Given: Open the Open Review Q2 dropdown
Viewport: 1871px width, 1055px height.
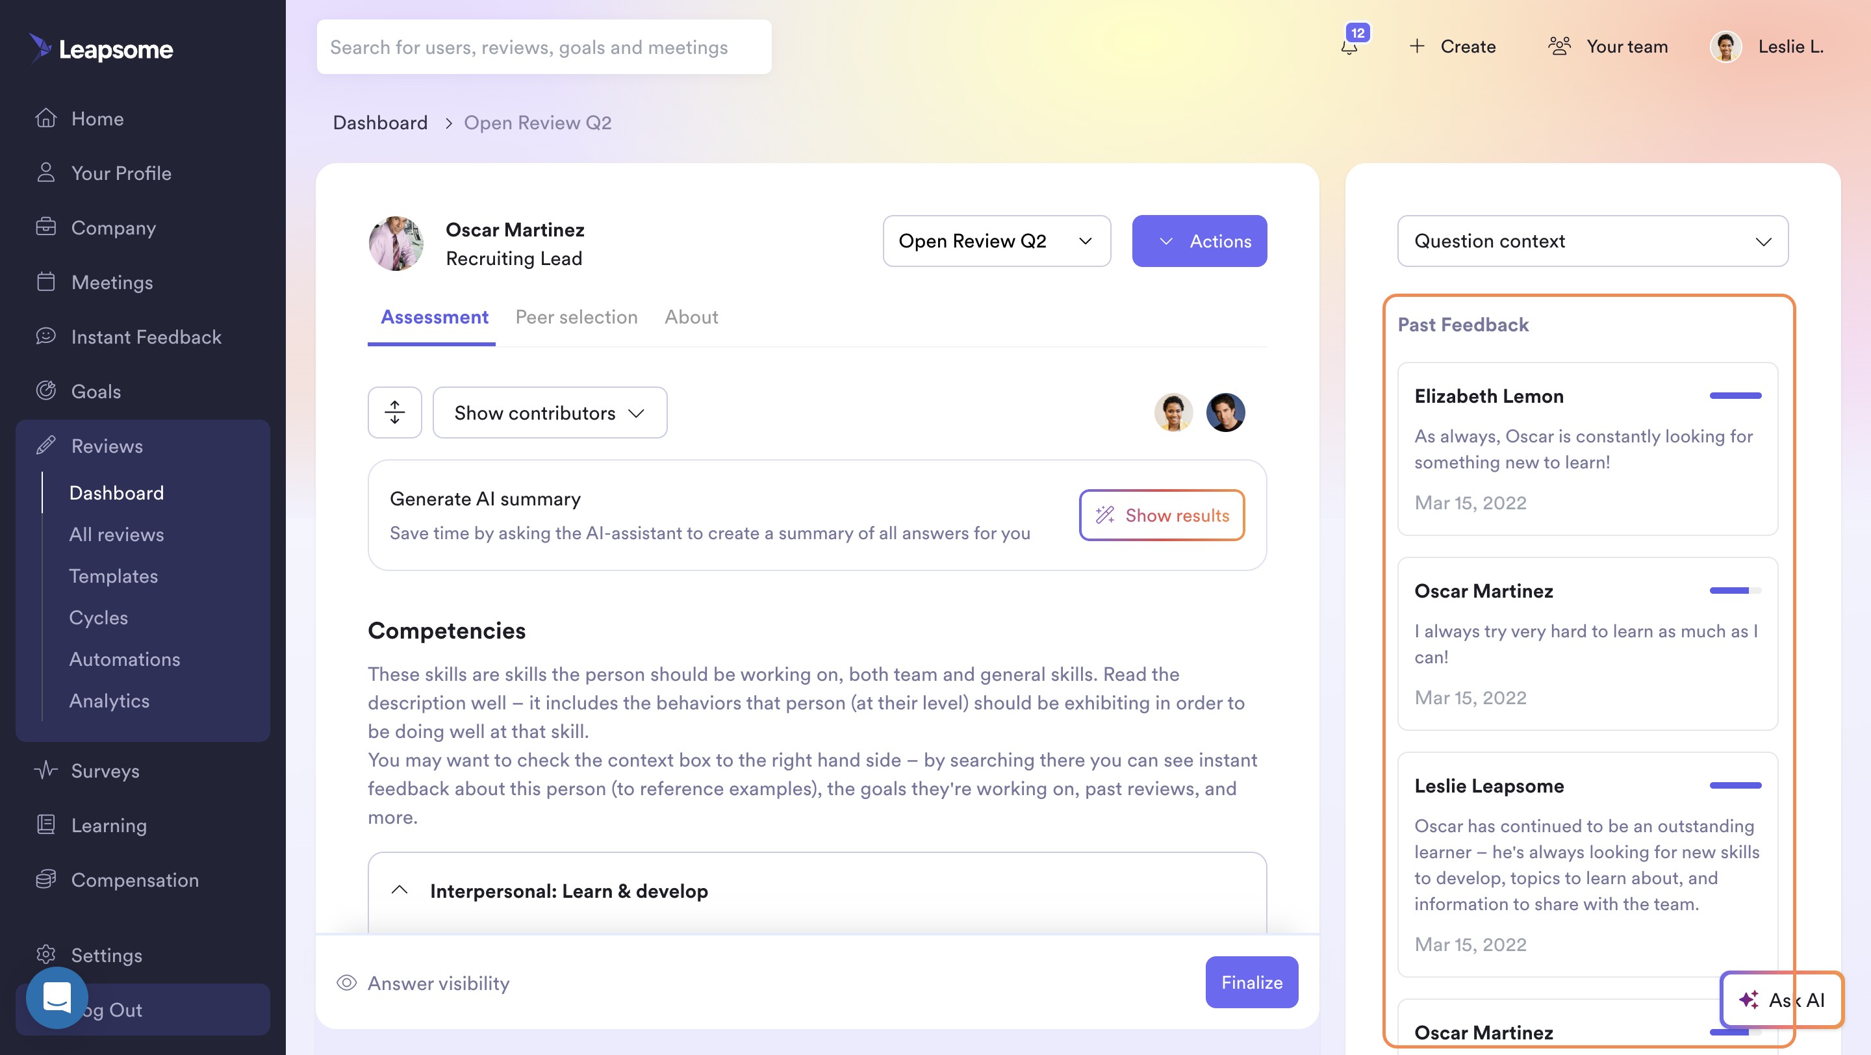Looking at the screenshot, I should point(997,241).
